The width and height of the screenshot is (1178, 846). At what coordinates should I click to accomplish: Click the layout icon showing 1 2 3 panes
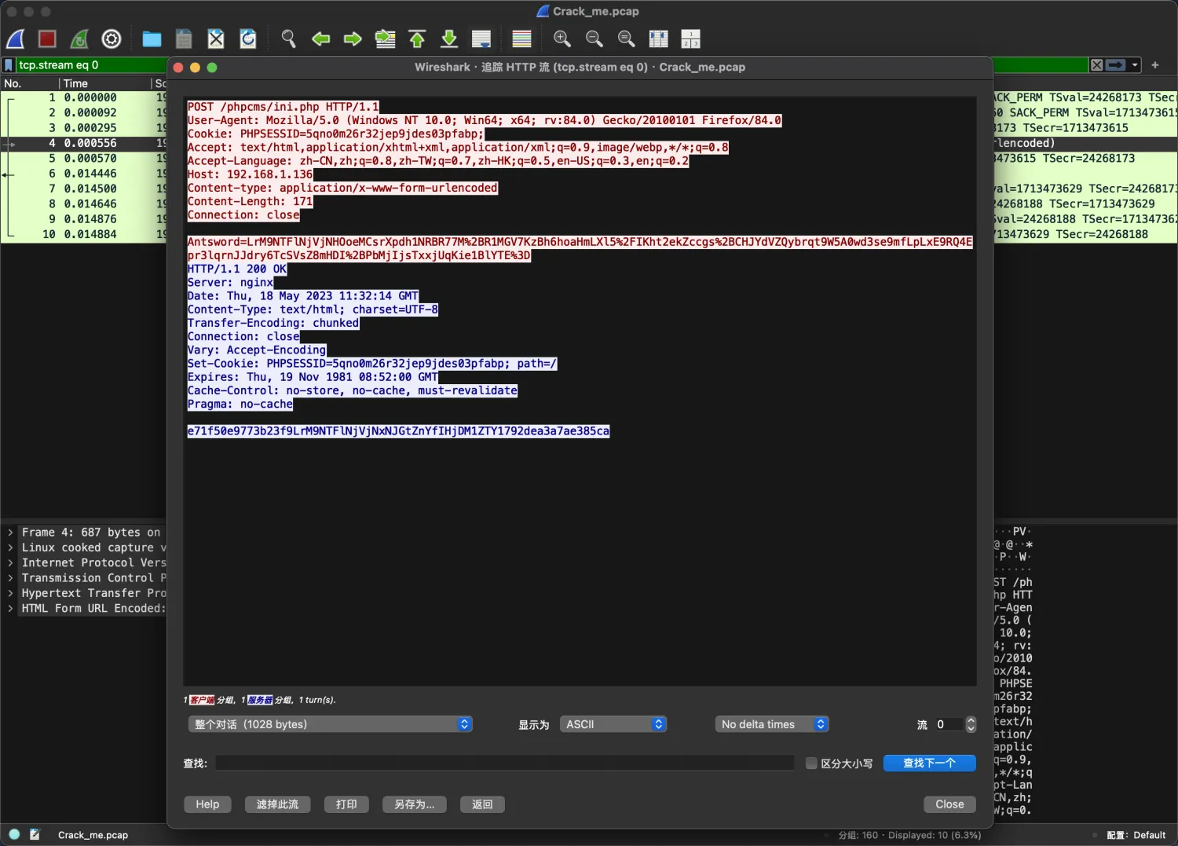pos(690,38)
